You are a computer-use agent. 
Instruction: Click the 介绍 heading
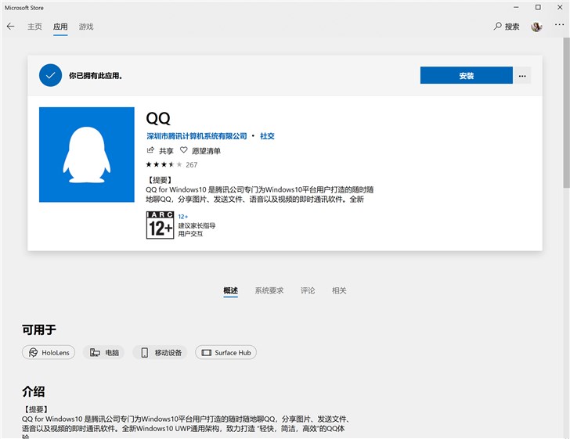(x=34, y=391)
